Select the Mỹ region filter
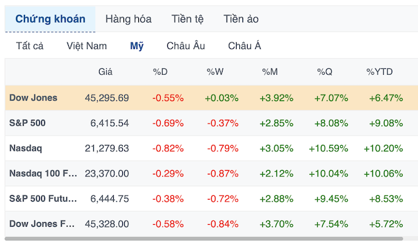Image resolution: width=418 pixels, height=246 pixels. click(x=137, y=46)
